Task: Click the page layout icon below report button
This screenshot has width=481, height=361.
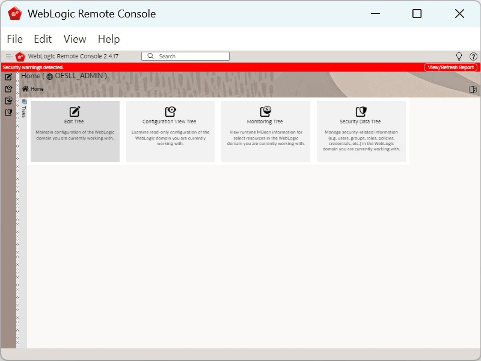Action: point(473,89)
